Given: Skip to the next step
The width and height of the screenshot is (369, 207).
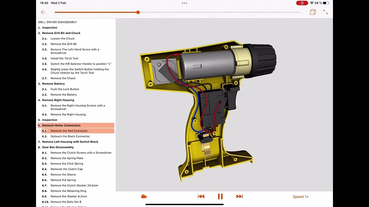Looking at the screenshot, I should 239,197.
